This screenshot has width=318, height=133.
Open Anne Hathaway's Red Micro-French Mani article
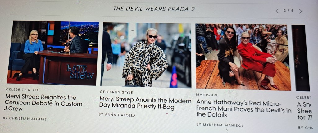(243, 109)
